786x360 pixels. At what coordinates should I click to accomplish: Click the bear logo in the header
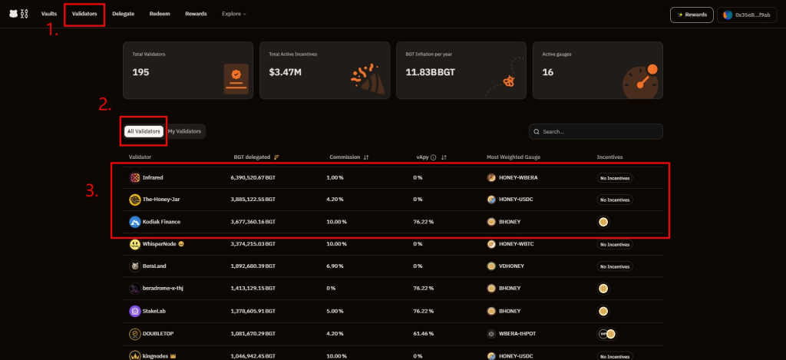[13, 14]
